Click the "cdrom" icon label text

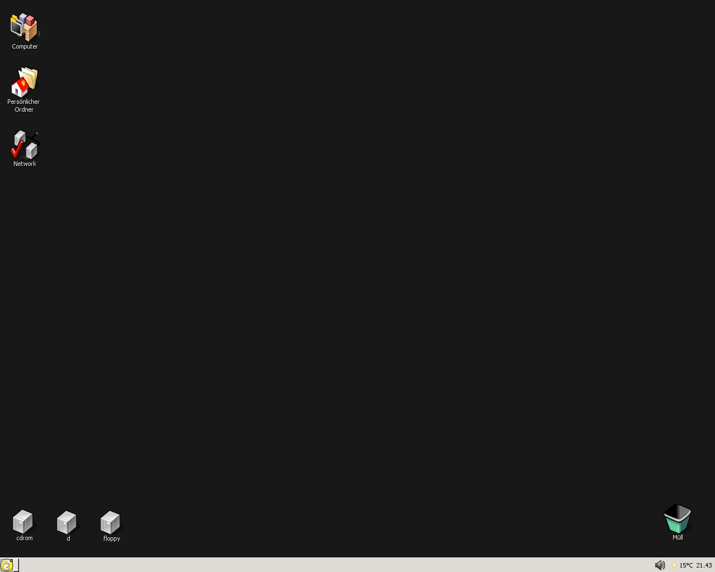[x=25, y=538]
